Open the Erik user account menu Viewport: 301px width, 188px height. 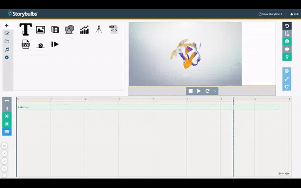[294, 14]
